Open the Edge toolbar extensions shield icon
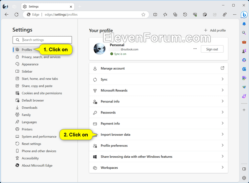 205,15
